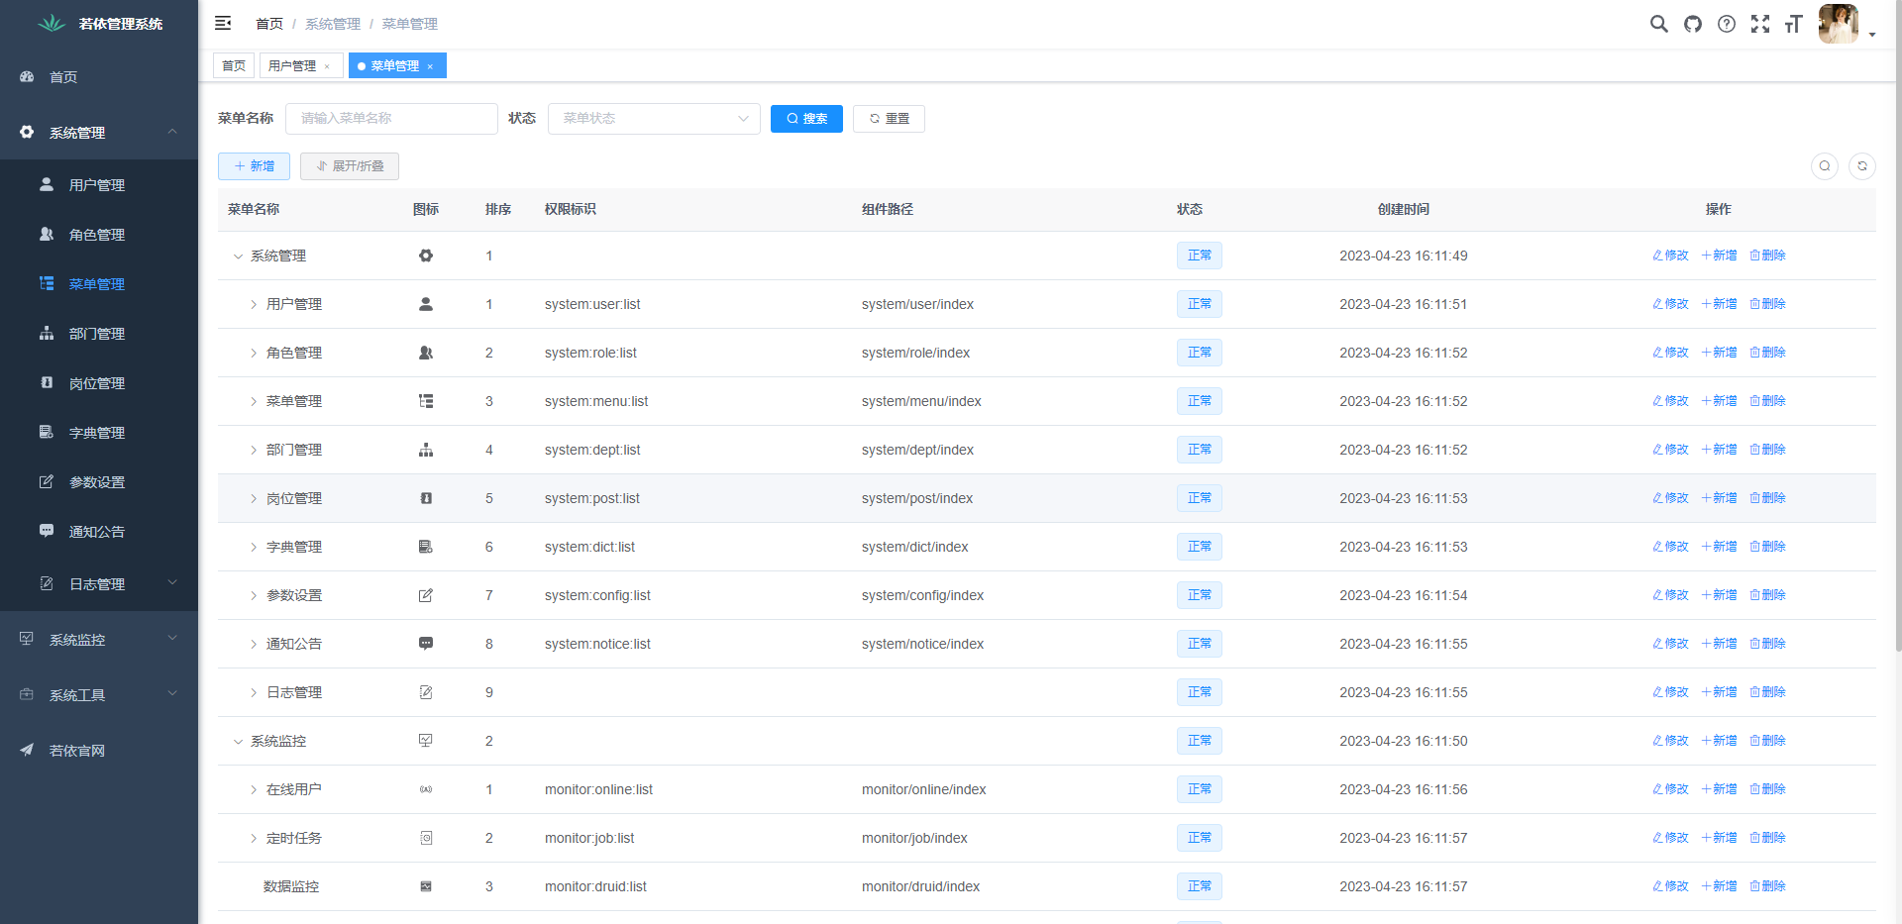Image resolution: width=1902 pixels, height=924 pixels.
Task: Expand 系统工具 in the sidebar
Action: point(99,695)
